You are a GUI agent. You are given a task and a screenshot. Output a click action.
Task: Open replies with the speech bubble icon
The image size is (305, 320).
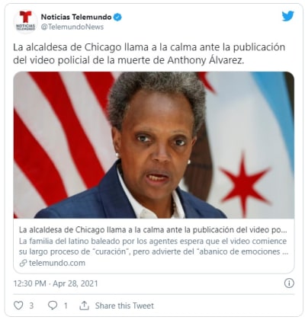53,306
